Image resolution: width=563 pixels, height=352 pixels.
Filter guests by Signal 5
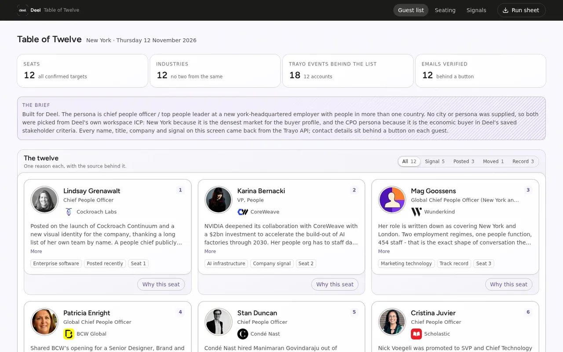pyautogui.click(x=435, y=161)
